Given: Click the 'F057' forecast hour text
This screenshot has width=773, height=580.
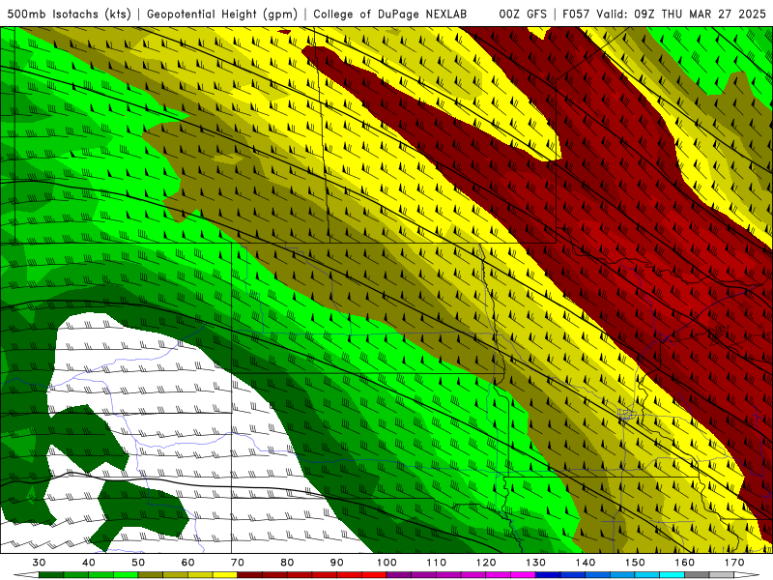Looking at the screenshot, I should 576,14.
